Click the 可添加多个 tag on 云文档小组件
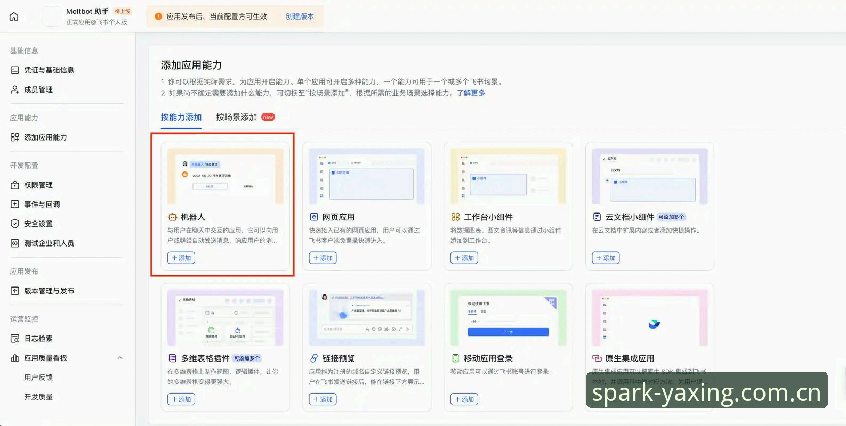 click(671, 217)
